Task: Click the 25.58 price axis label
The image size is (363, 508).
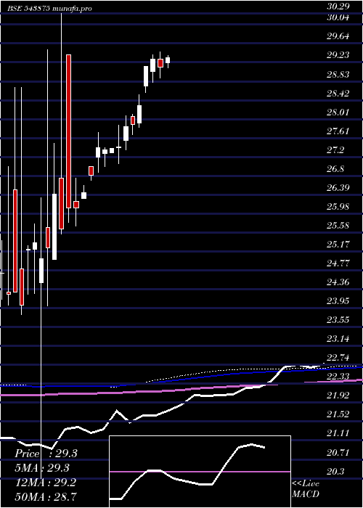Action: (338, 226)
